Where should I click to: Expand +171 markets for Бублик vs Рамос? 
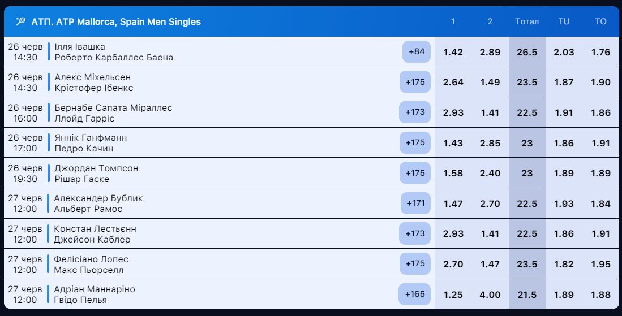[415, 204]
